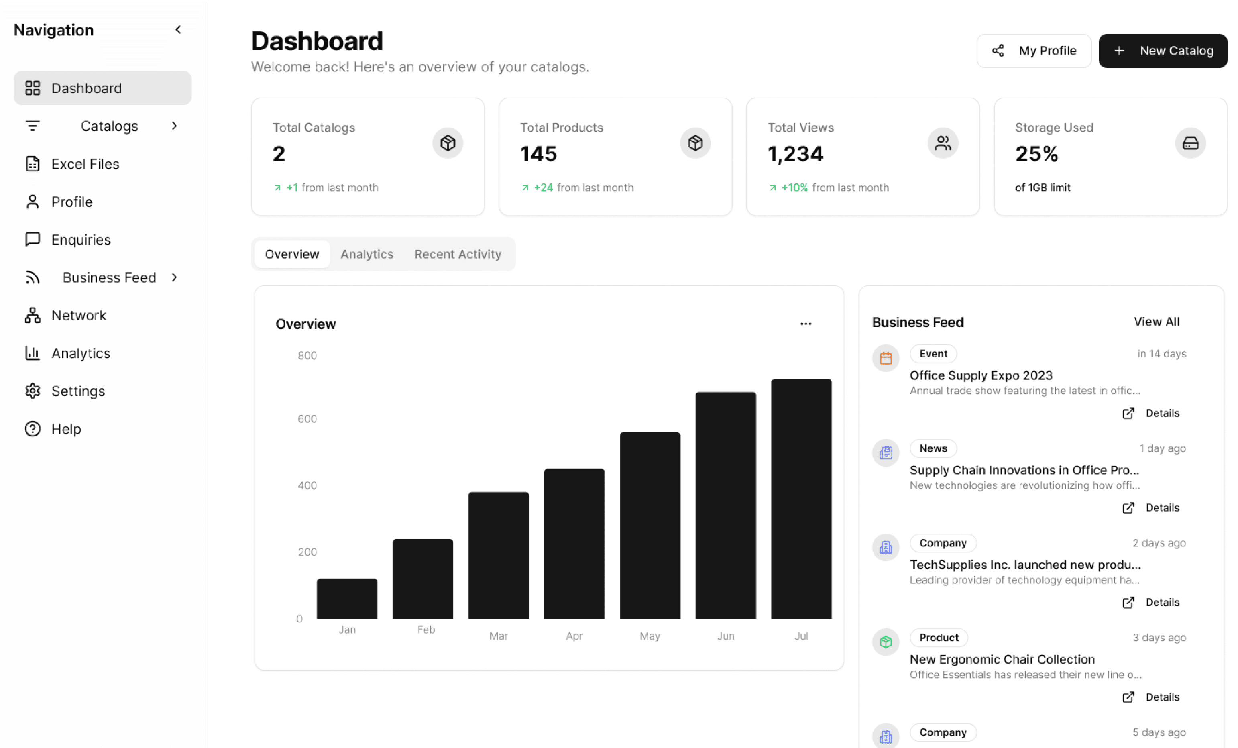
Task: Select the Overview tab
Action: click(x=292, y=254)
